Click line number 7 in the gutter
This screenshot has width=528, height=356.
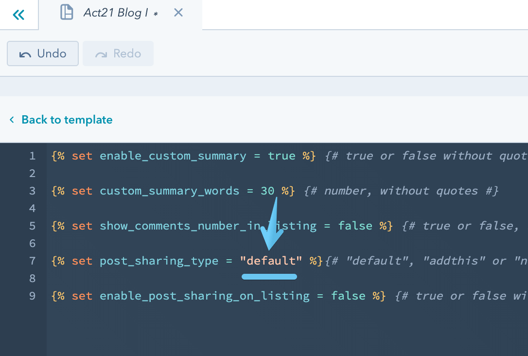click(32, 261)
